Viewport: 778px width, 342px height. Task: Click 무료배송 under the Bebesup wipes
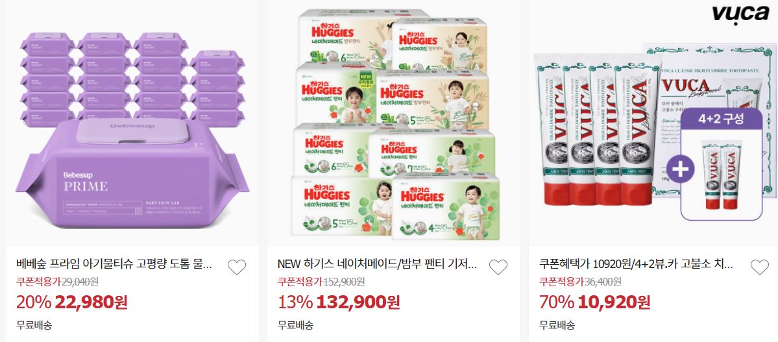point(34,326)
